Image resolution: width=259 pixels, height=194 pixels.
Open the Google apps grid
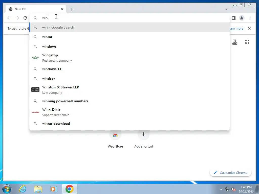[247, 42]
